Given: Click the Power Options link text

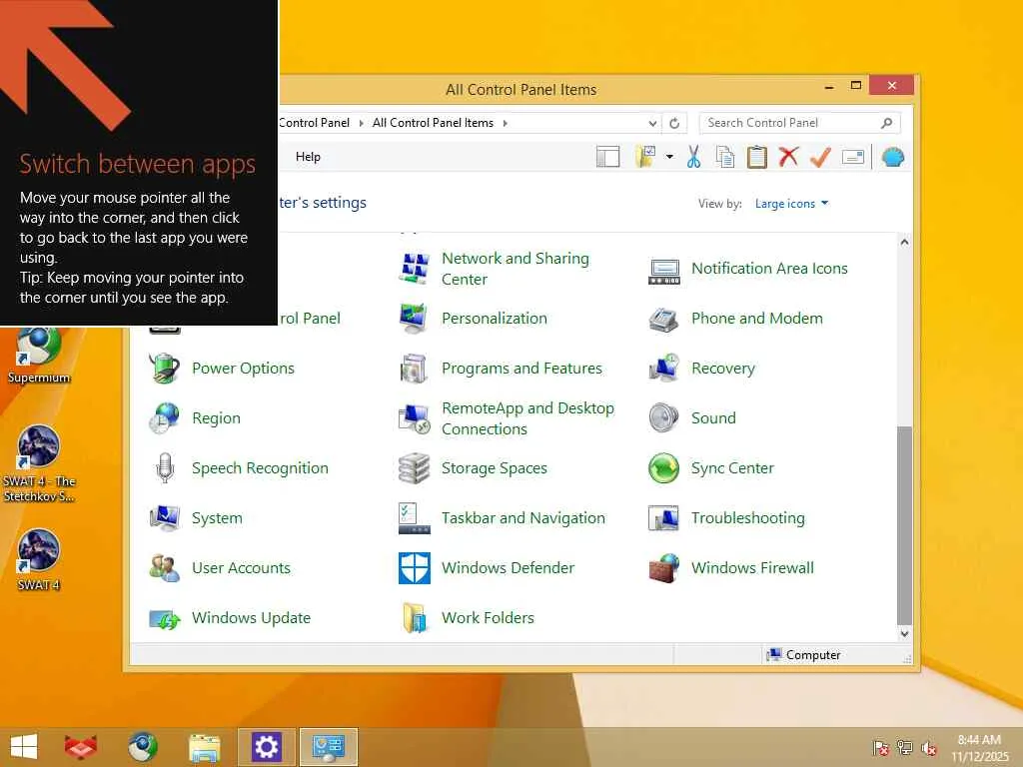Looking at the screenshot, I should pyautogui.click(x=244, y=368).
